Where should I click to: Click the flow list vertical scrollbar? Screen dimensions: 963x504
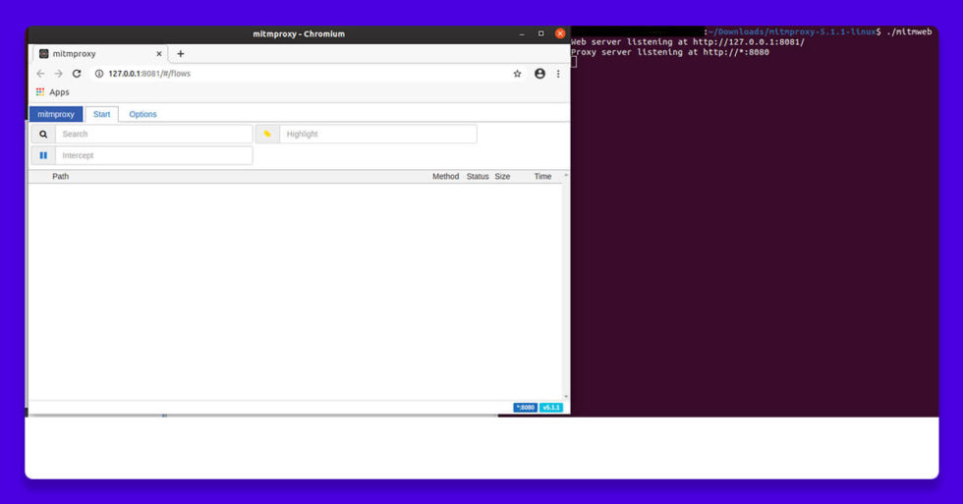(x=566, y=287)
